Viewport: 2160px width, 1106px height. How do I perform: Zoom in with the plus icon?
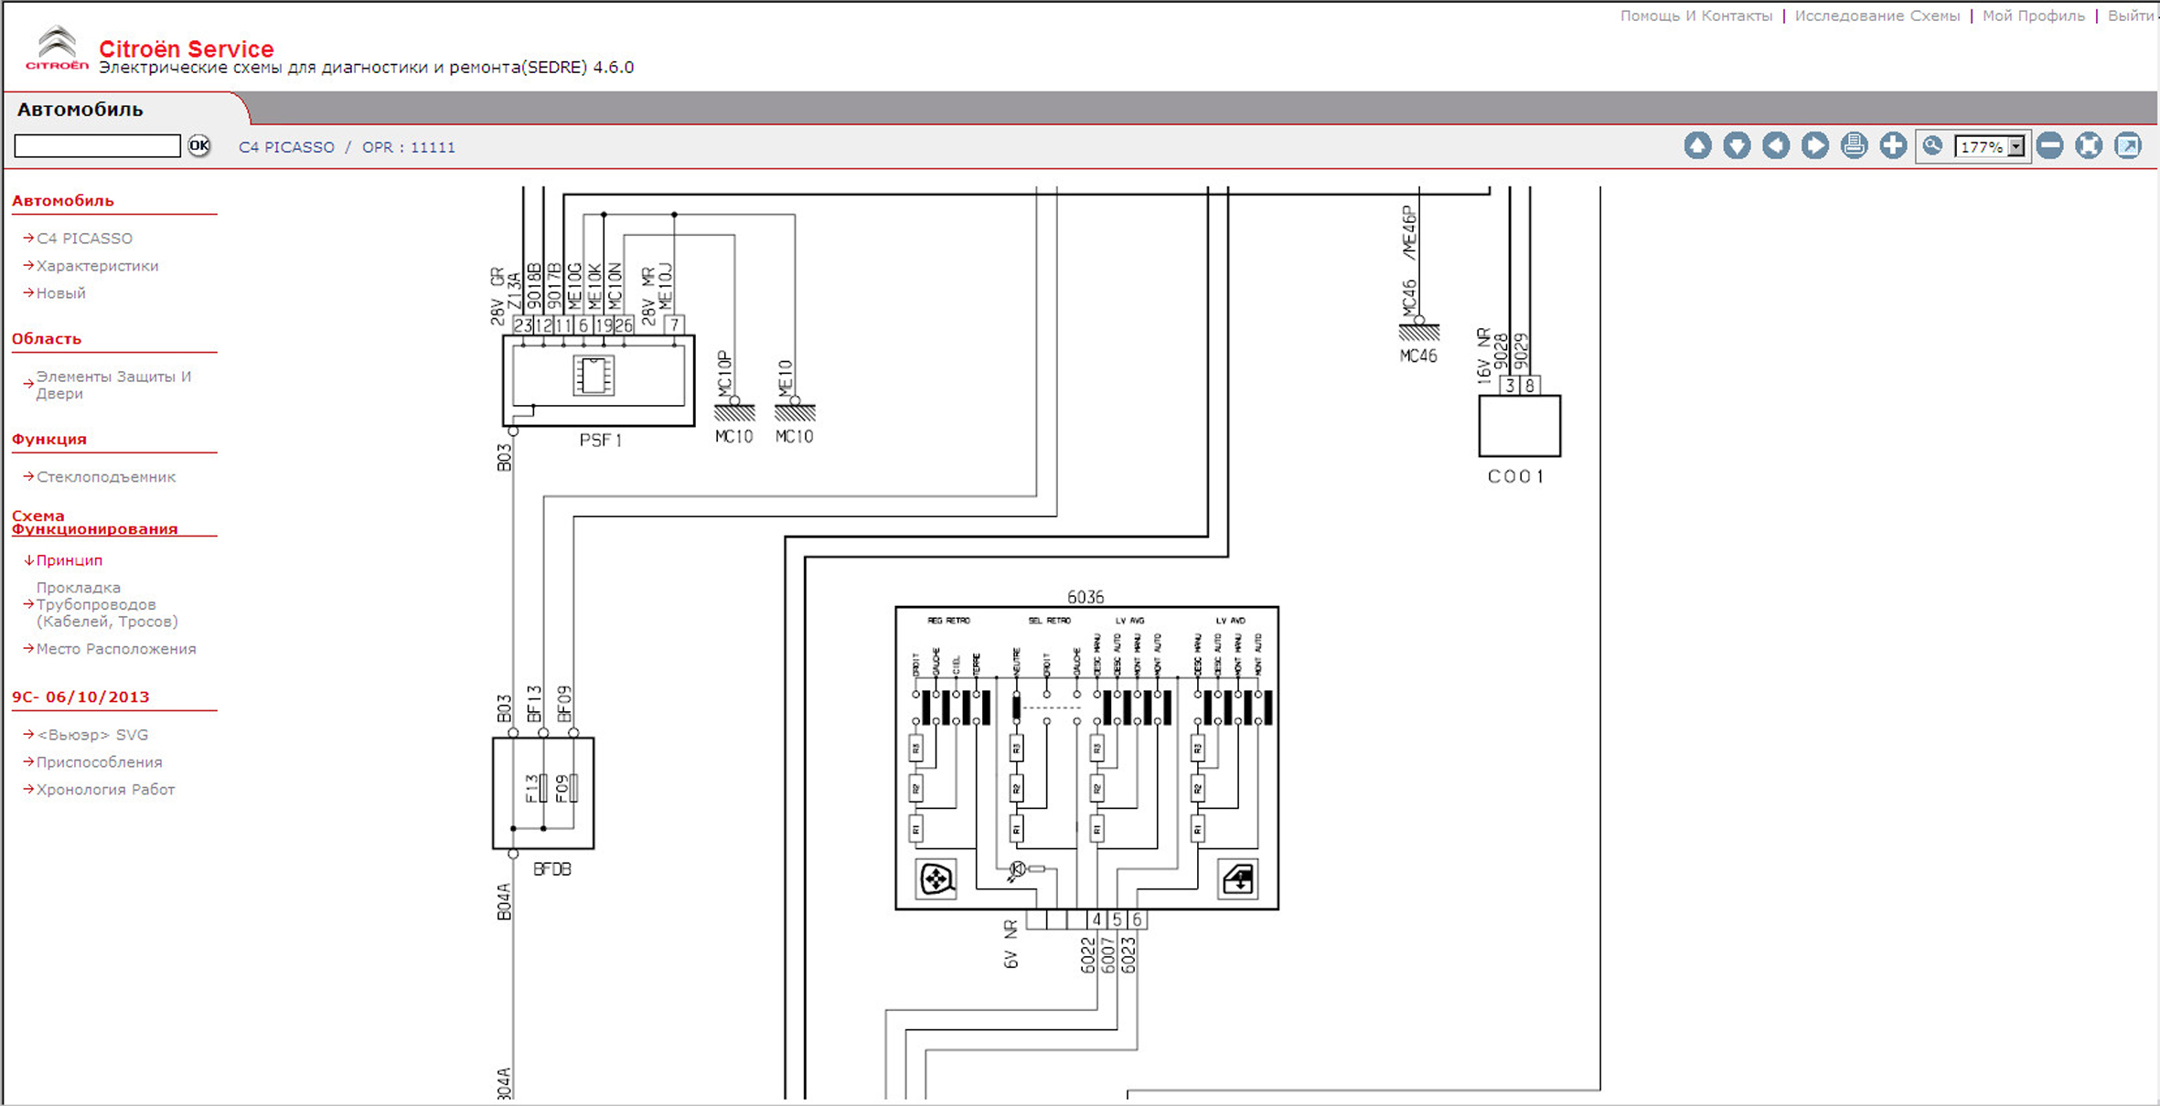(x=1893, y=146)
